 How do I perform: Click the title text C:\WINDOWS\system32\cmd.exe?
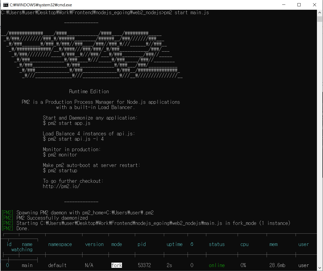tap(41, 5)
